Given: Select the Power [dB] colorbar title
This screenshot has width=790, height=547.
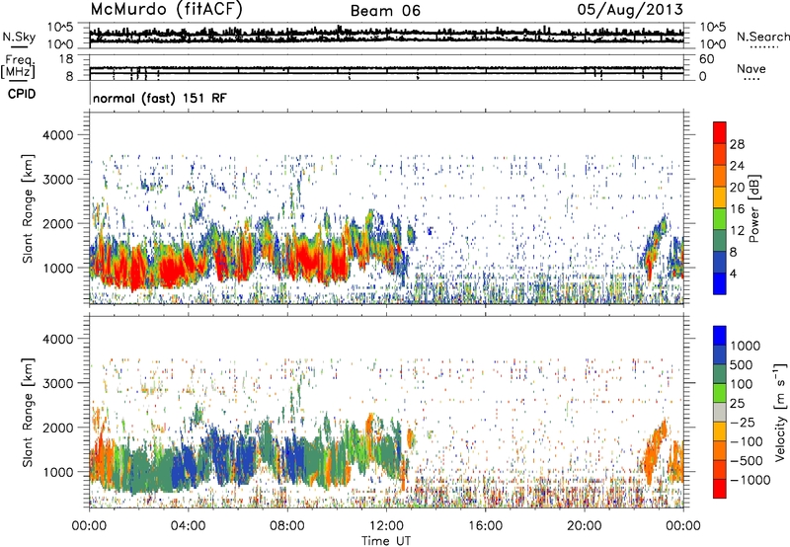Looking at the screenshot, I should (x=754, y=208).
